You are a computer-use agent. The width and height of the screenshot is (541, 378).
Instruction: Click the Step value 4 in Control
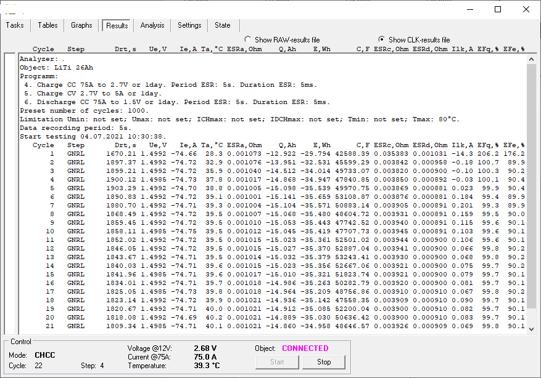point(102,366)
